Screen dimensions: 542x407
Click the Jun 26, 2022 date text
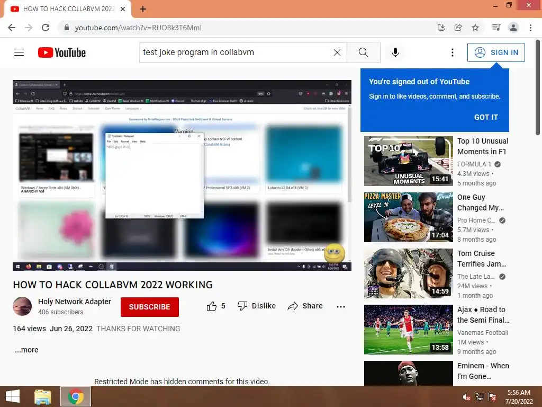[71, 329]
